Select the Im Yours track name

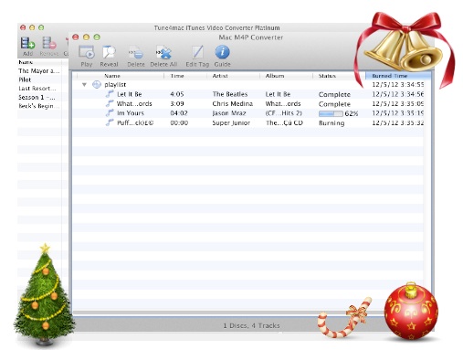(x=131, y=113)
